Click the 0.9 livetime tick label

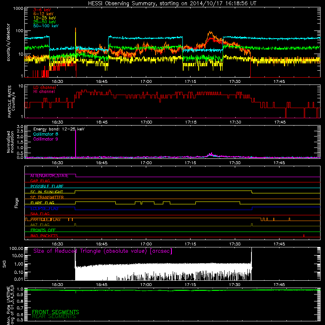[20, 295]
